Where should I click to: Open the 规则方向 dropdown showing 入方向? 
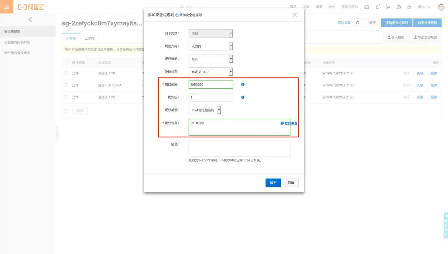pyautogui.click(x=211, y=46)
